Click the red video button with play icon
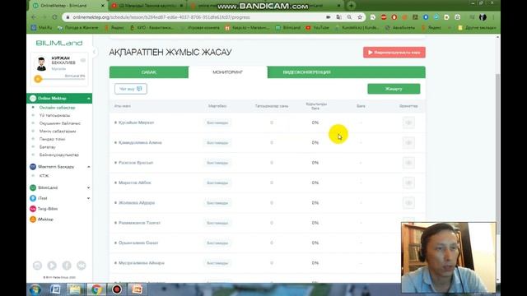This screenshot has width=527, height=296. [394, 53]
